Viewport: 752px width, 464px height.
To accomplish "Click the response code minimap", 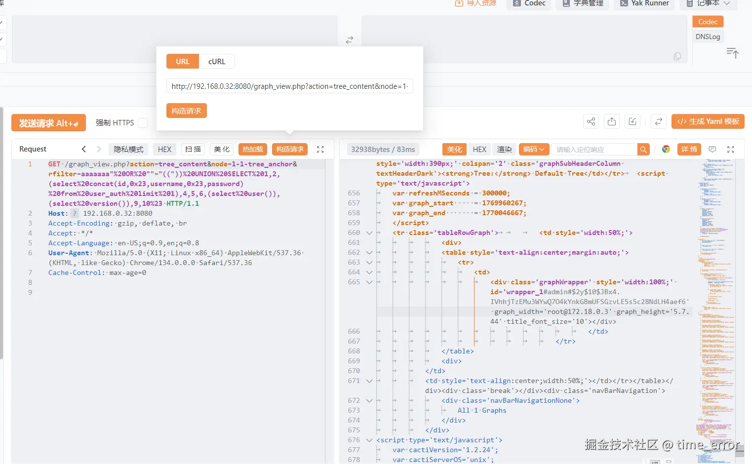I will coord(716,311).
